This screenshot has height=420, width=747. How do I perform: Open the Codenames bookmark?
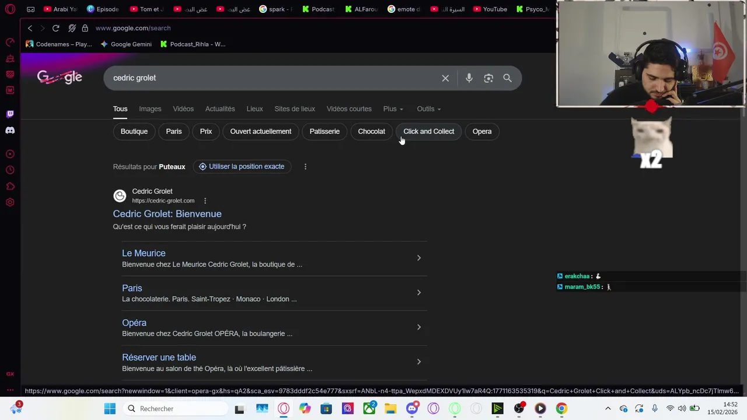point(59,44)
